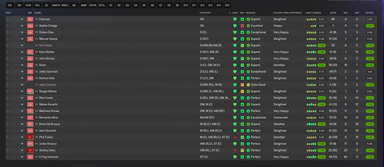Select the S1 substitute slot
The image size is (384, 167).
111,5
